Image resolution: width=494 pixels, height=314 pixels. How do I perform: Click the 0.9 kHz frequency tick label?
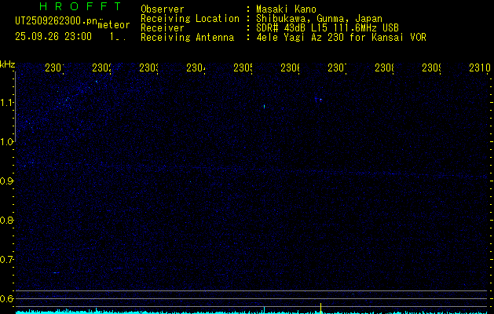tap(8, 181)
